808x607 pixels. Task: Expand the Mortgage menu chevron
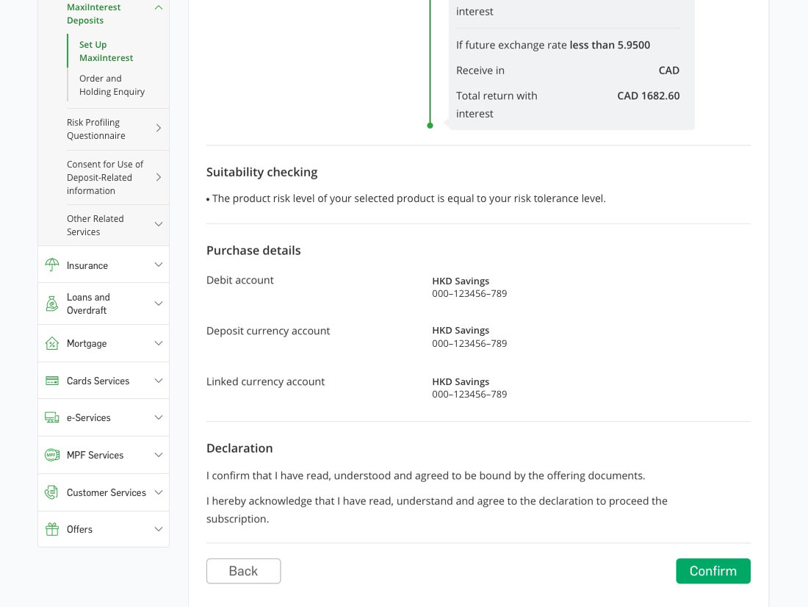tap(158, 343)
